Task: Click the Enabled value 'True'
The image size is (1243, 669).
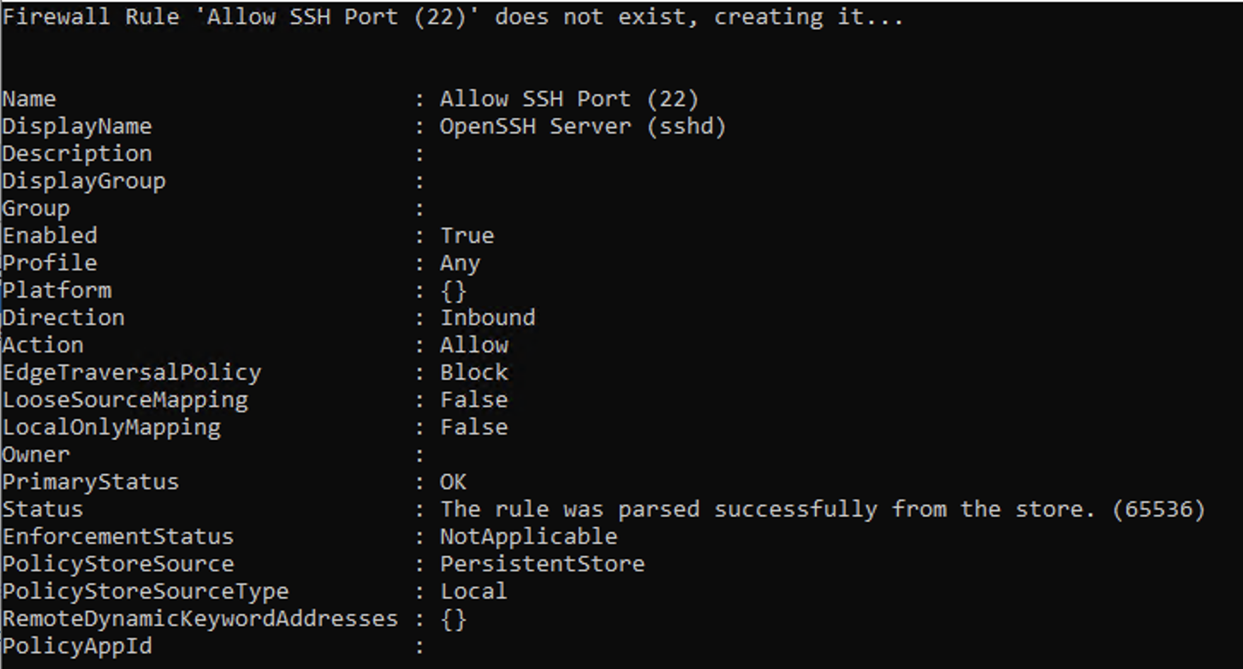Action: 467,235
